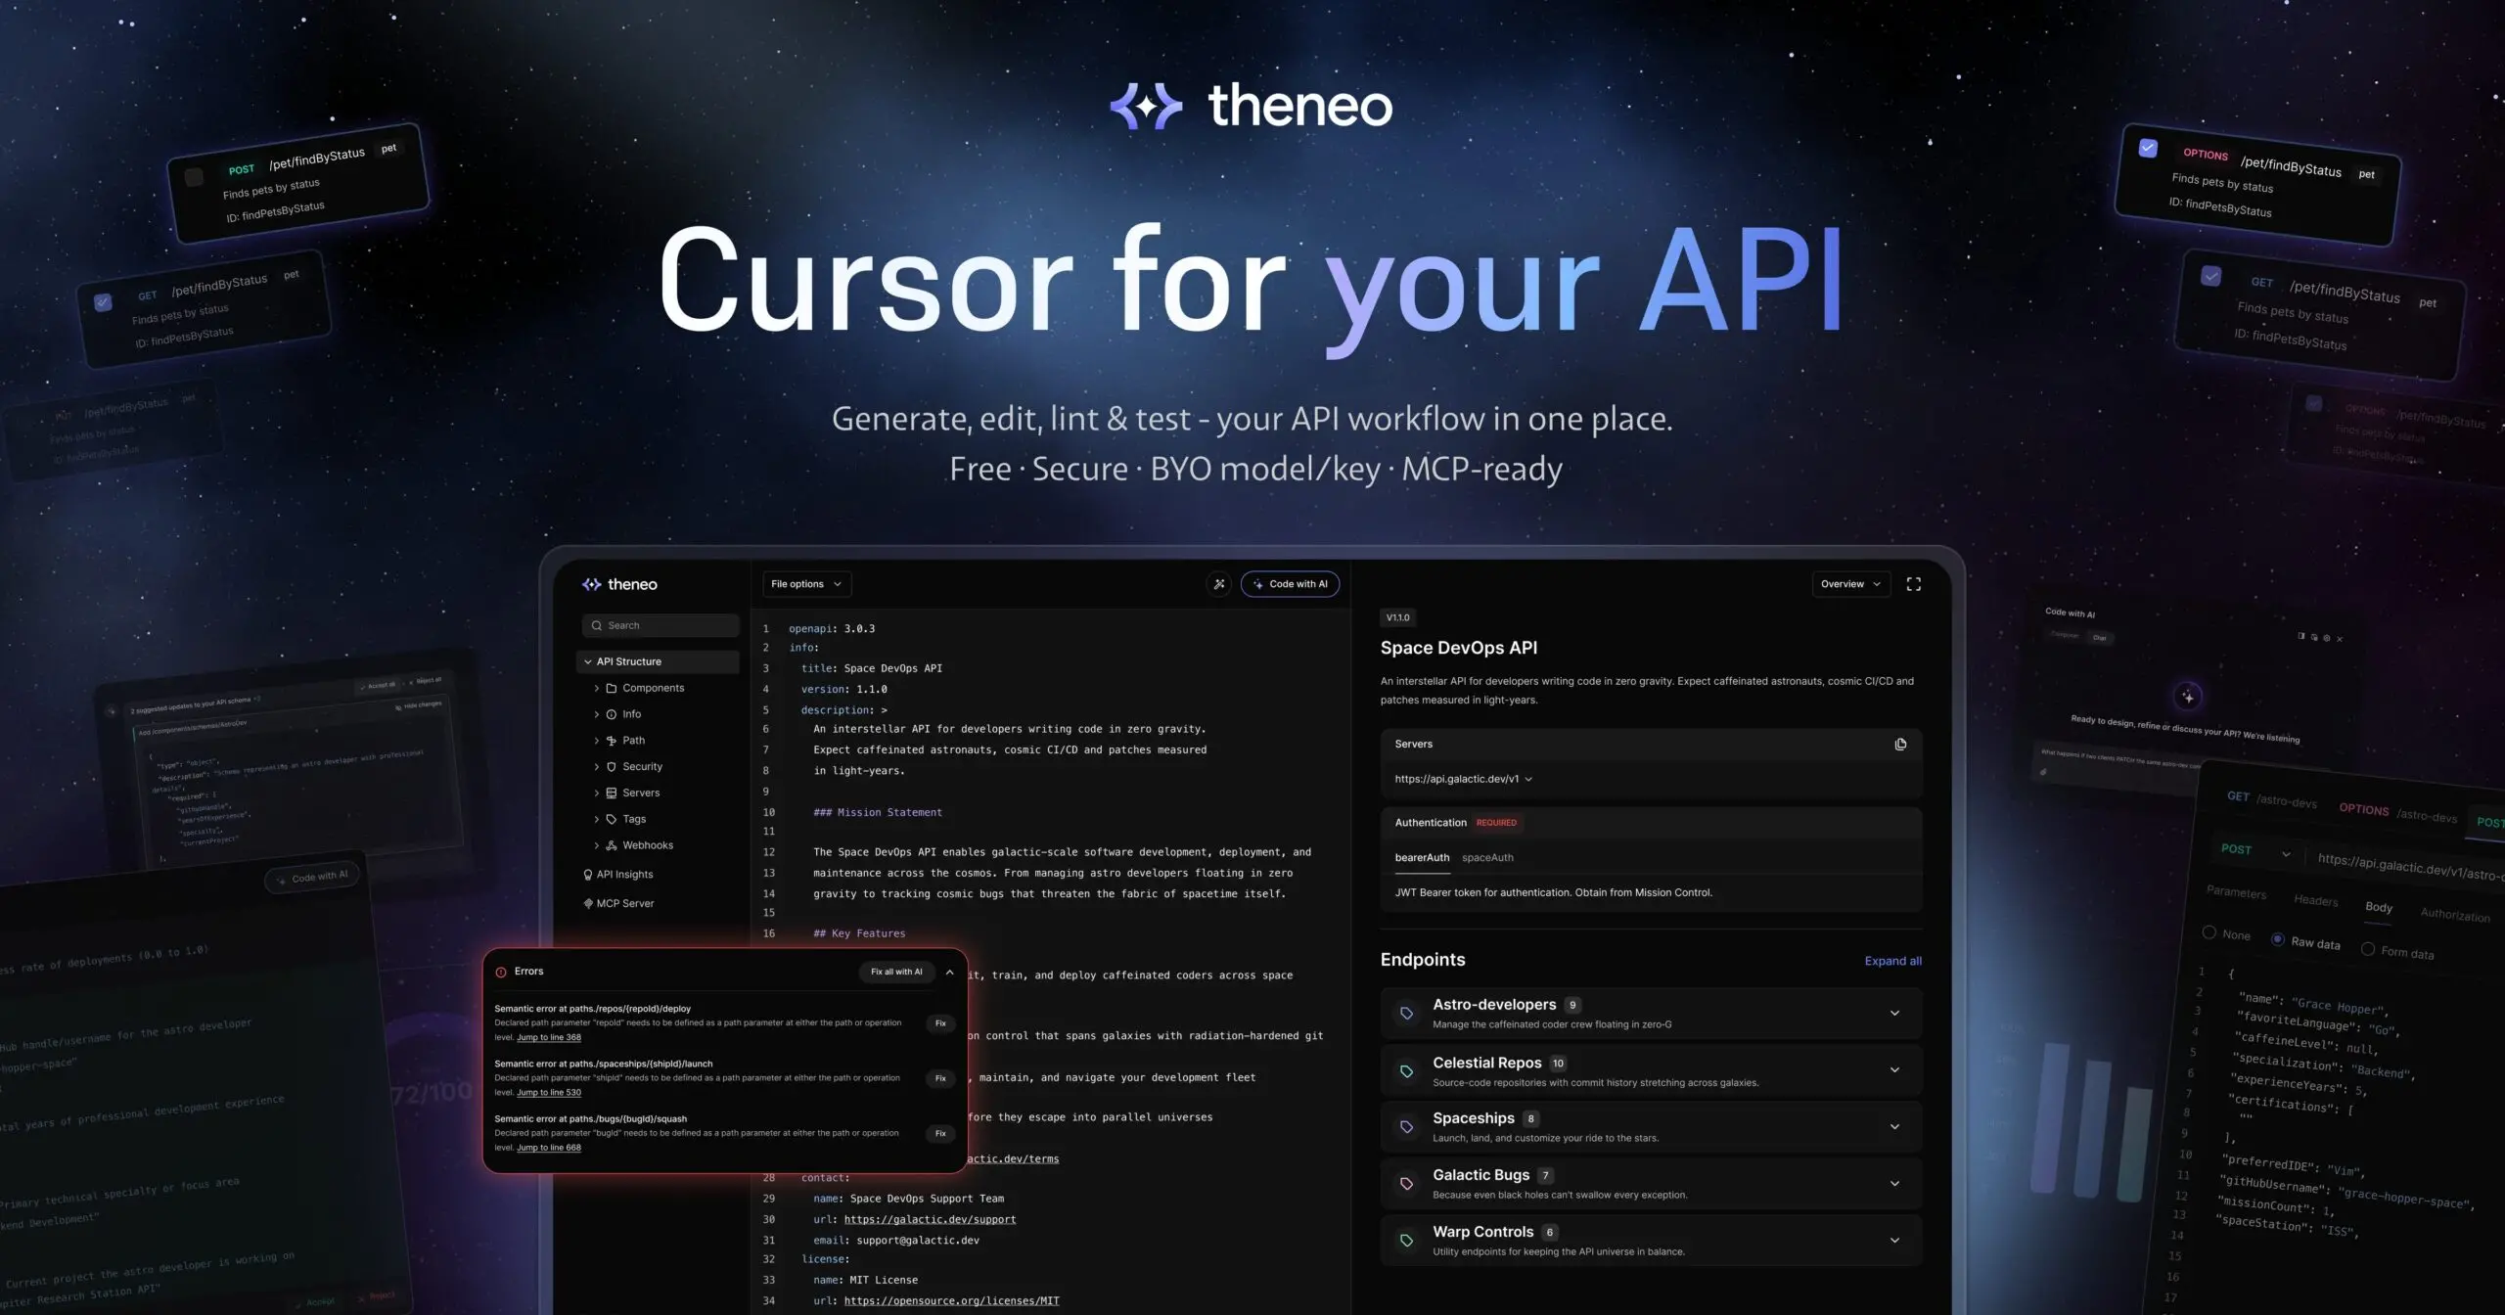Image resolution: width=2505 pixels, height=1315 pixels.
Task: Select the MCP Server sidebar icon
Action: pos(587,902)
